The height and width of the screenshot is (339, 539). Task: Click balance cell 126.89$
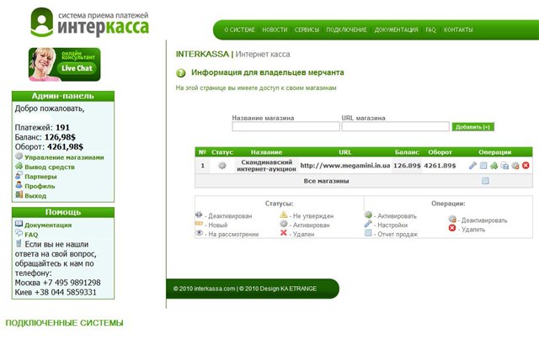[407, 166]
